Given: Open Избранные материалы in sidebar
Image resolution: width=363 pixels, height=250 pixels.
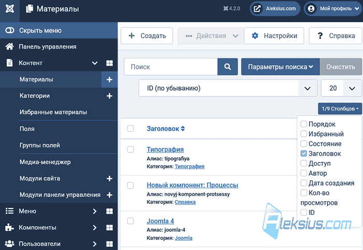Looking at the screenshot, I should pyautogui.click(x=53, y=112).
